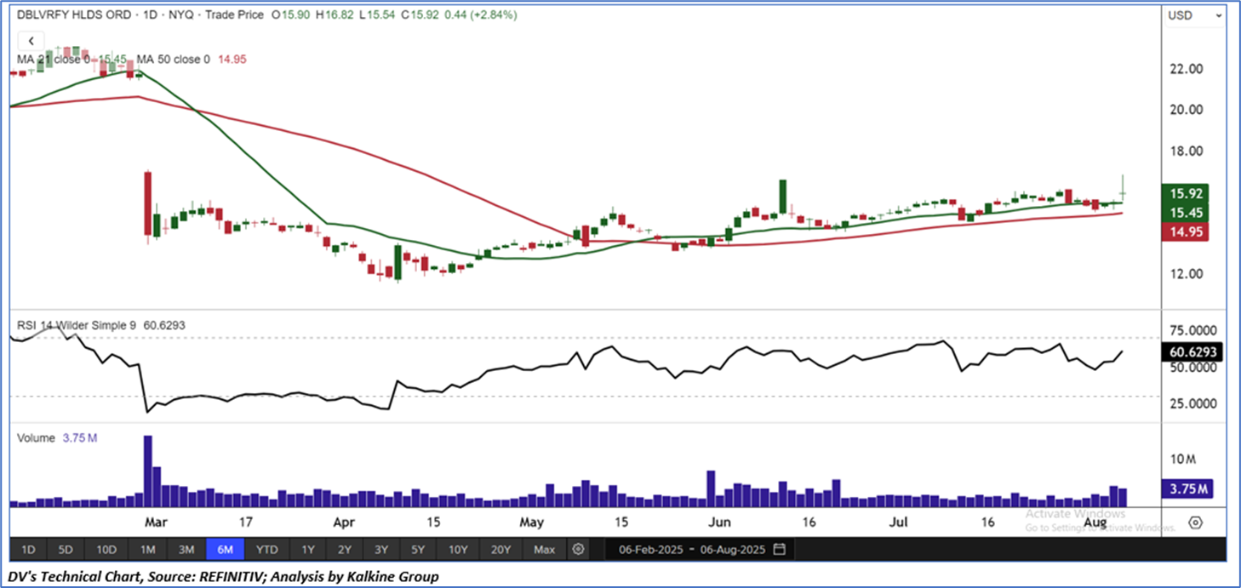Click the green 15.45 MA 21 price tag
Screen dimensions: 1241x588
1186,213
